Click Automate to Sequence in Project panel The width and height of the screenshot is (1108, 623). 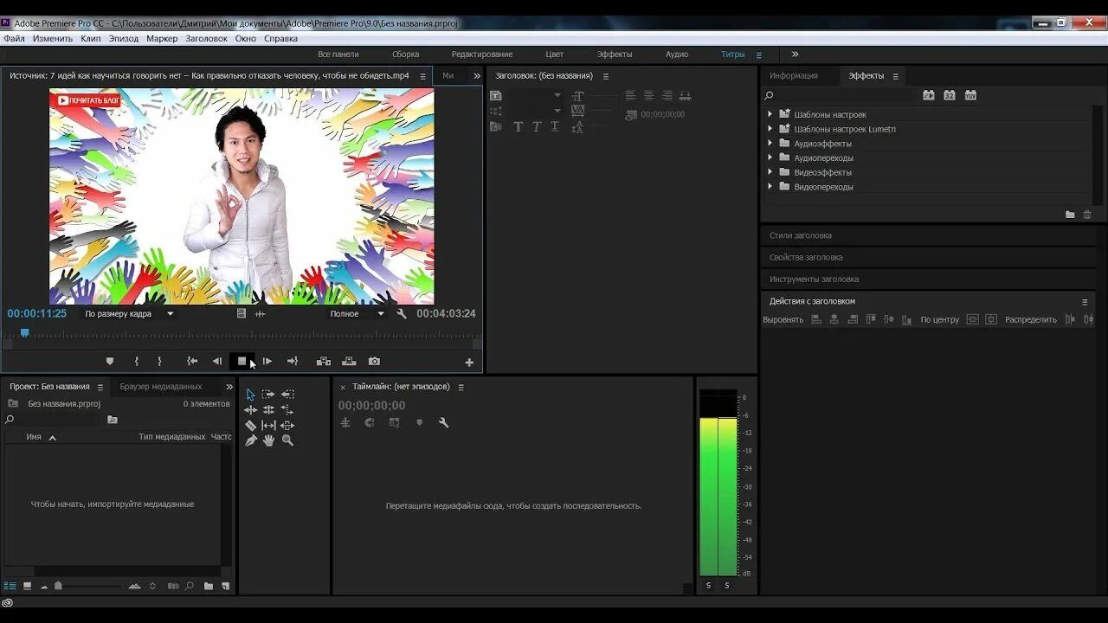coord(174,586)
